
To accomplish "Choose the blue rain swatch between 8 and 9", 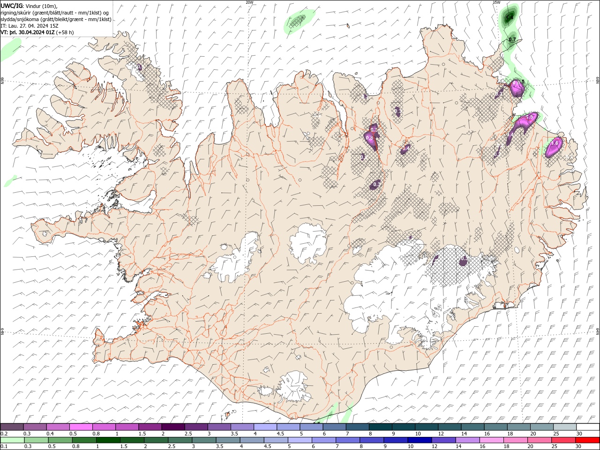I will pyautogui.click(x=372, y=440).
